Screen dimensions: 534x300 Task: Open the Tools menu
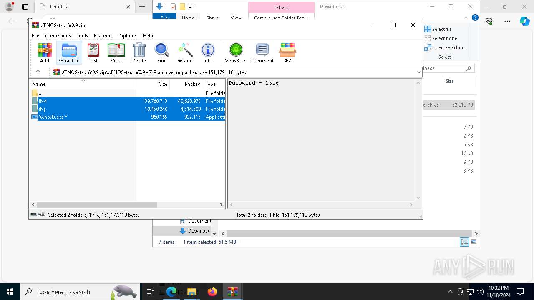[x=82, y=36]
